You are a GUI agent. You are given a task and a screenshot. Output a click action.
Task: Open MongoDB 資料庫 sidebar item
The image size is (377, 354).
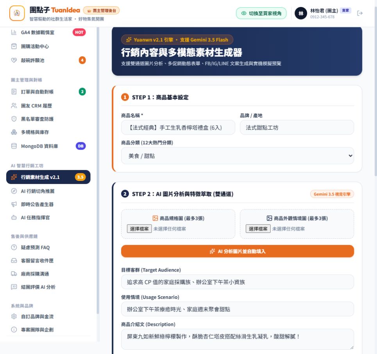tap(48, 146)
